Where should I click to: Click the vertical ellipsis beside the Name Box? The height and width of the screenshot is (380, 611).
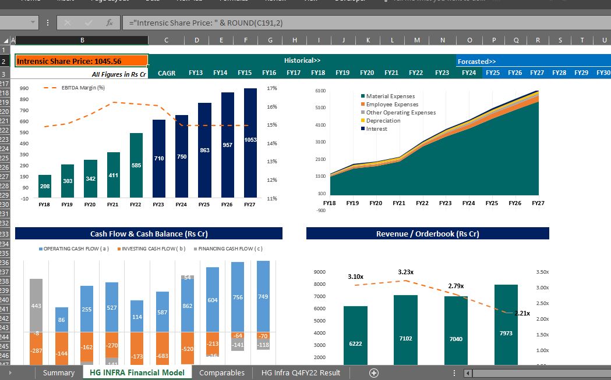(x=47, y=22)
